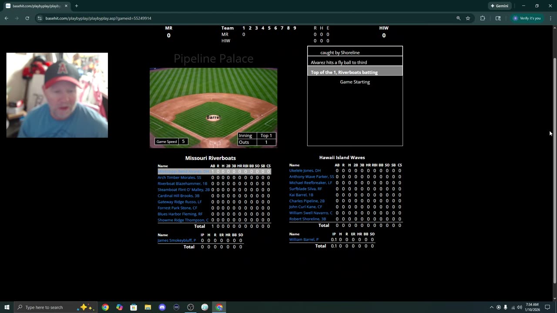Open player link Charles Pipeline, 2B

tap(307, 201)
